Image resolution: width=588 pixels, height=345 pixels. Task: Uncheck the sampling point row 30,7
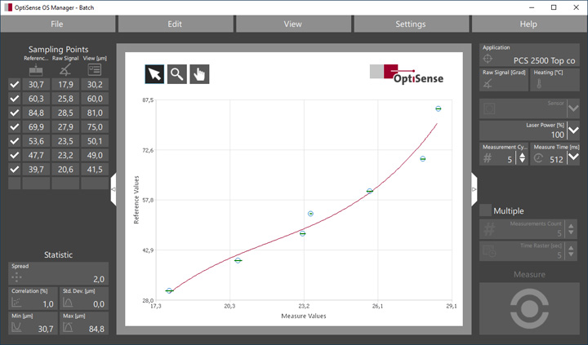click(x=14, y=85)
